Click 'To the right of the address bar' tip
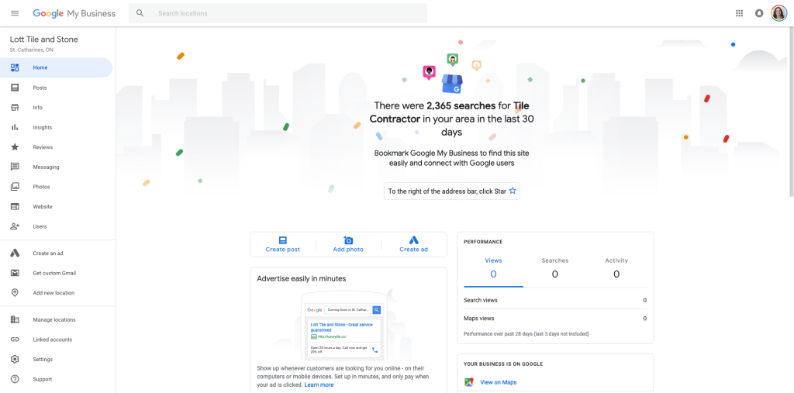This screenshot has height=393, width=794. tap(452, 191)
